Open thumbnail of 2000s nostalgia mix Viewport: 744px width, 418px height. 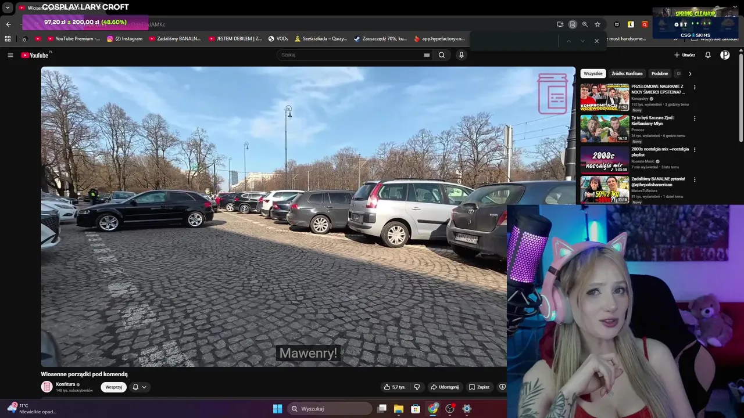[604, 160]
